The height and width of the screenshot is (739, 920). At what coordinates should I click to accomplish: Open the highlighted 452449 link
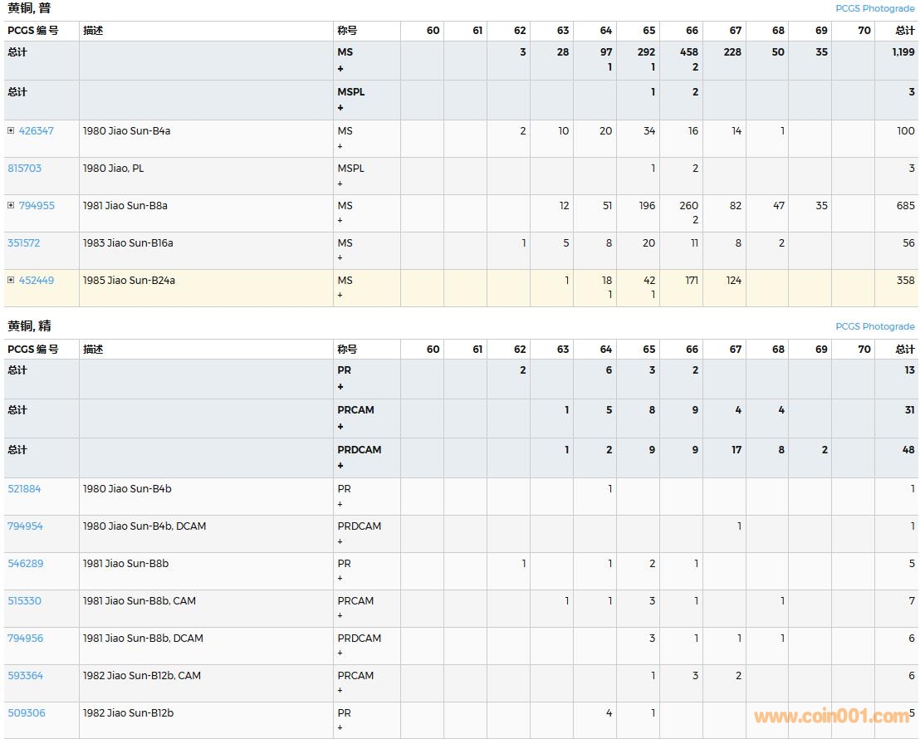tap(37, 281)
